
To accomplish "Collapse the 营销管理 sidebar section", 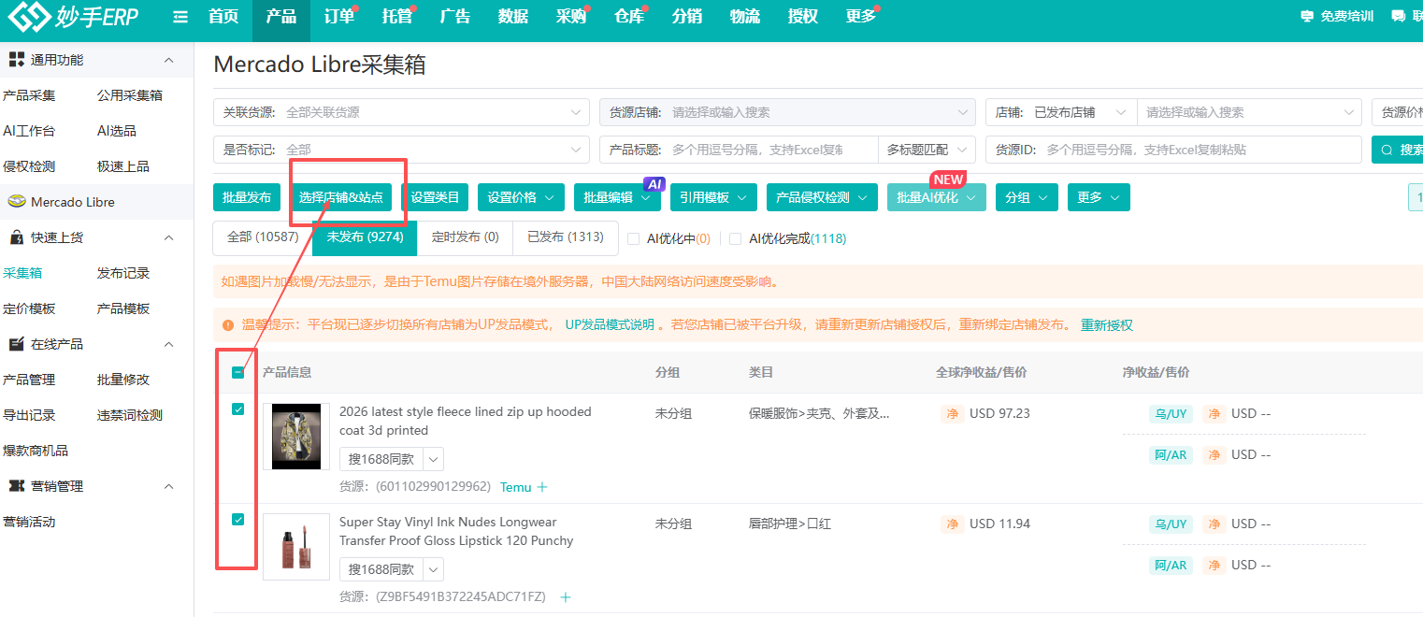I will click(x=169, y=486).
